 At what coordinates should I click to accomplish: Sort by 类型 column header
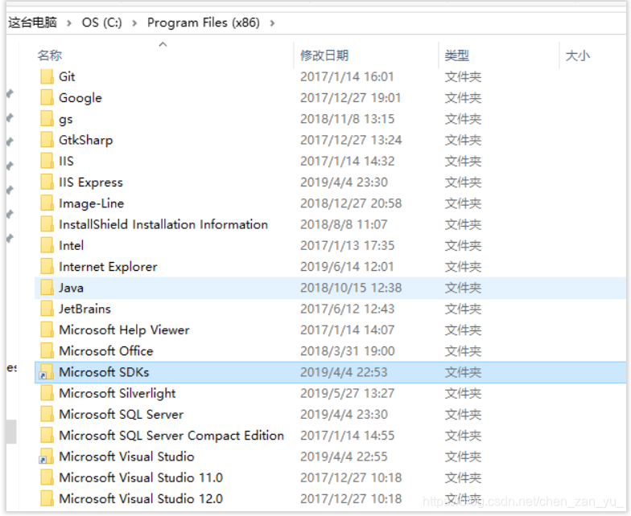pos(457,55)
